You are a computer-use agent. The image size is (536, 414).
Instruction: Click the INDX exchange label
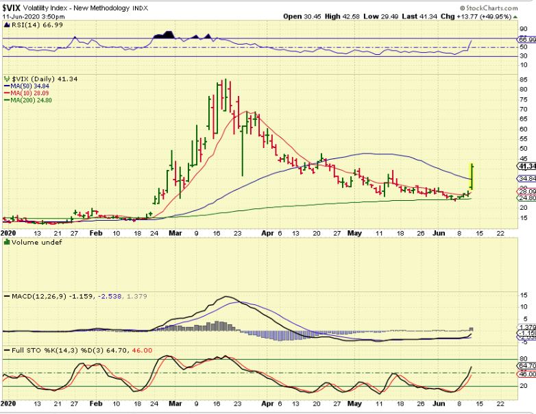140,8
